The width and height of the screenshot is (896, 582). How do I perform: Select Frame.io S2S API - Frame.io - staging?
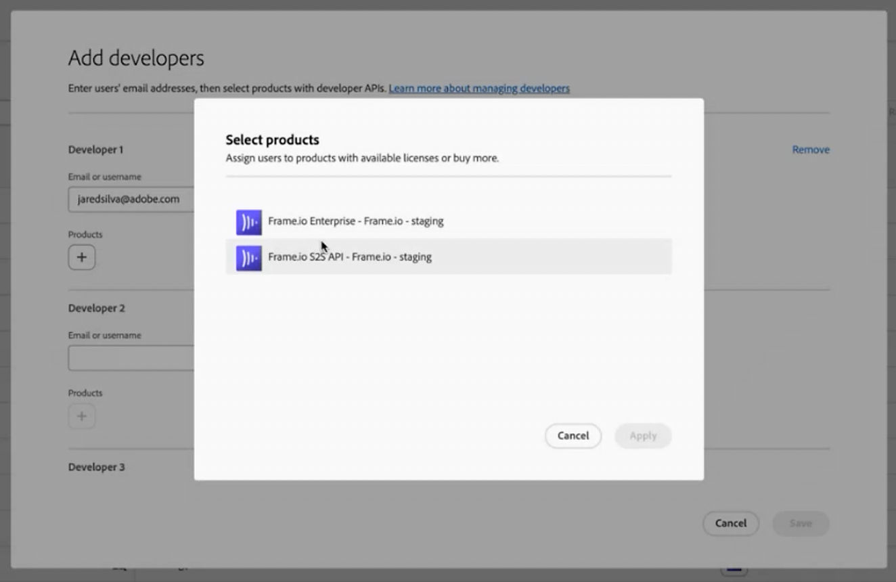(x=449, y=256)
